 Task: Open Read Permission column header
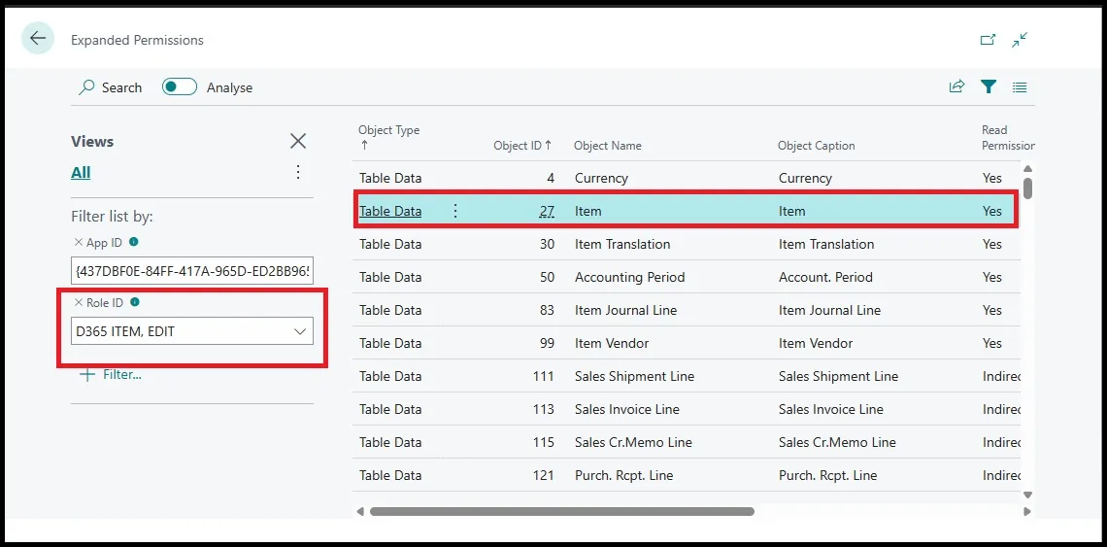tap(1007, 138)
